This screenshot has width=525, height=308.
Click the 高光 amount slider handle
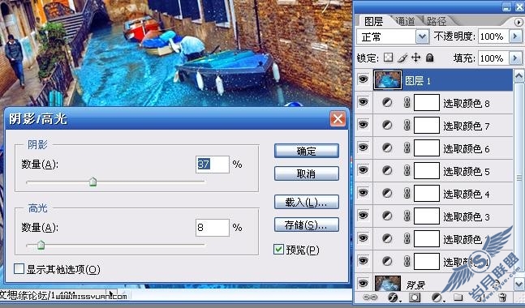pyautogui.click(x=41, y=245)
